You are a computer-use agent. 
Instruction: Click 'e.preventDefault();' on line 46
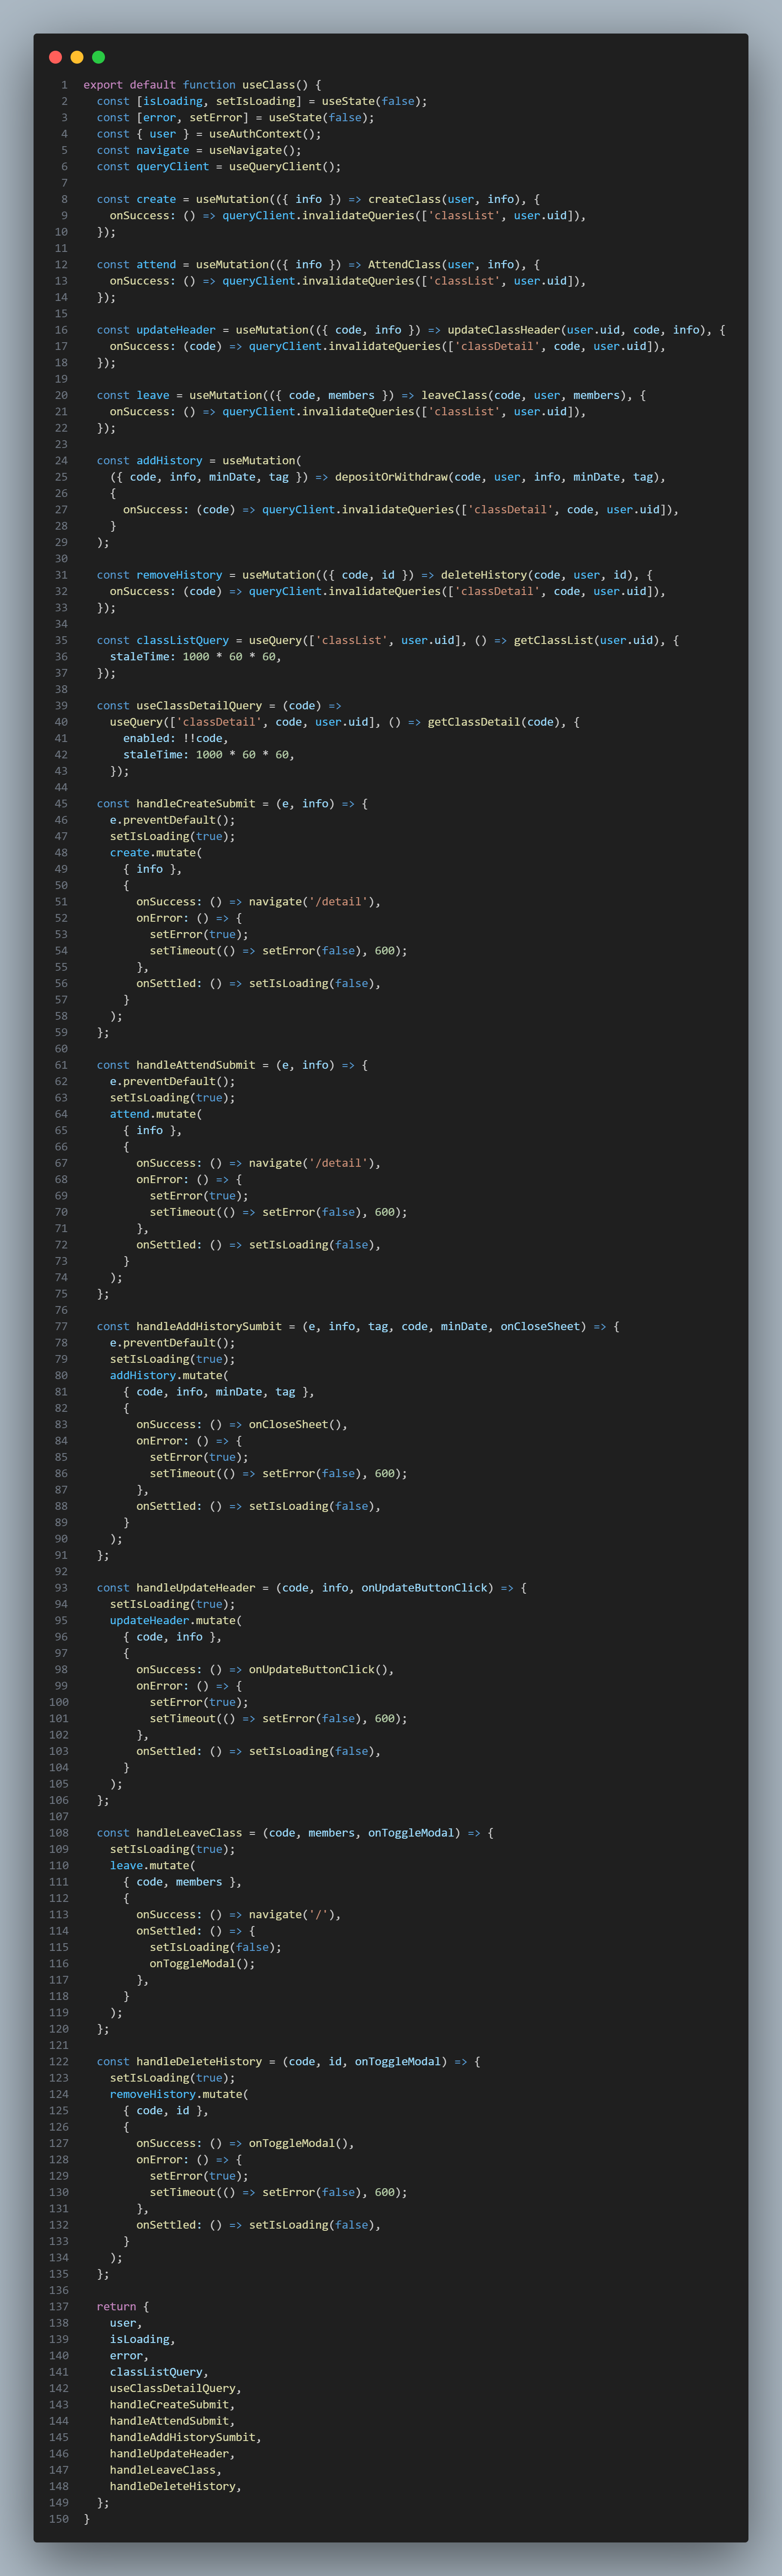(173, 820)
